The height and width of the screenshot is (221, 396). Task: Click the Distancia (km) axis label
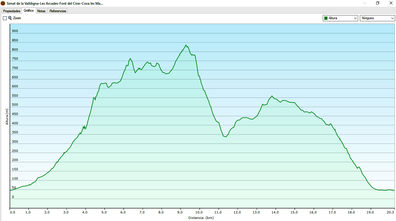(x=201, y=218)
